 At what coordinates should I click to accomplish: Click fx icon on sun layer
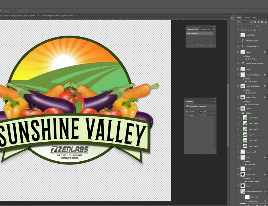pos(265,157)
